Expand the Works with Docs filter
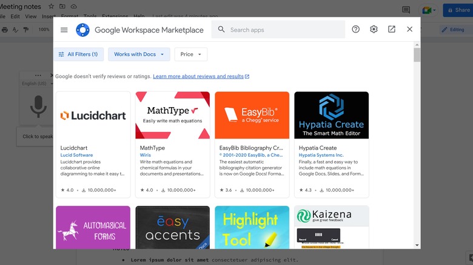Viewport: 473px width, 265px height. point(139,54)
